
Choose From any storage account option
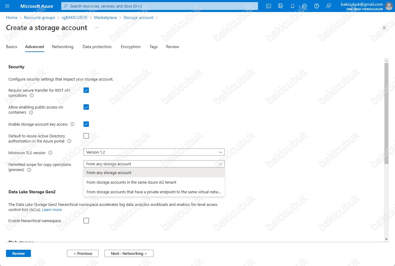click(154, 173)
